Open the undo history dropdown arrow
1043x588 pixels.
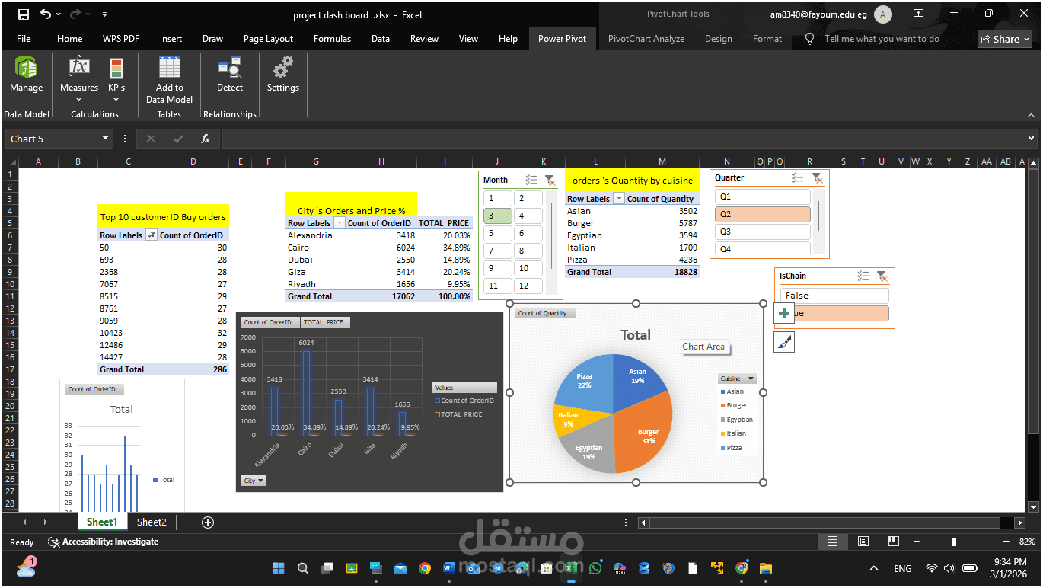point(59,14)
